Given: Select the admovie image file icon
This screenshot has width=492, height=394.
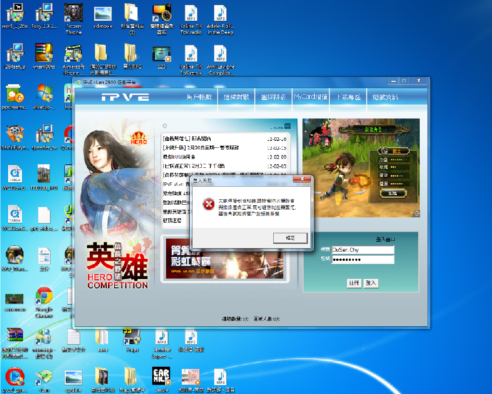Looking at the screenshot, I should 103,15.
